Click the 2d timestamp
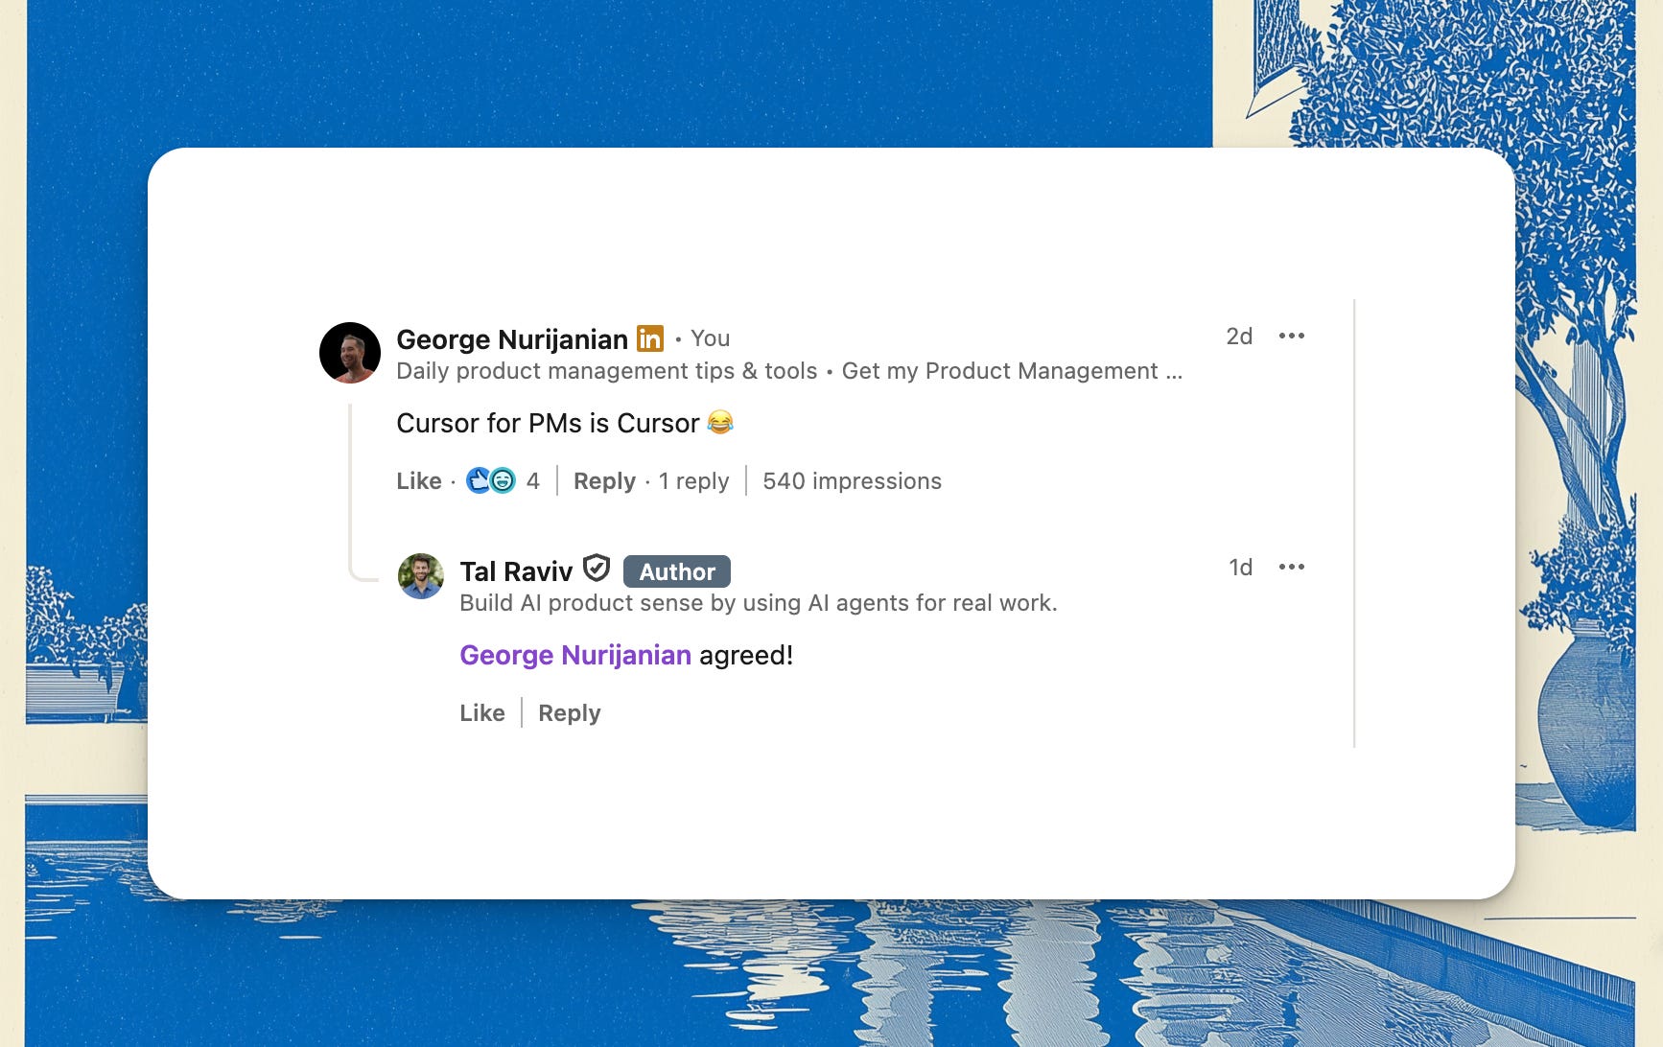Image resolution: width=1663 pixels, height=1047 pixels. (1239, 337)
